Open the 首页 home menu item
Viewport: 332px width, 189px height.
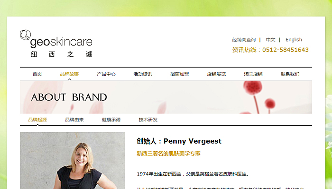pyautogui.click(x=37, y=74)
